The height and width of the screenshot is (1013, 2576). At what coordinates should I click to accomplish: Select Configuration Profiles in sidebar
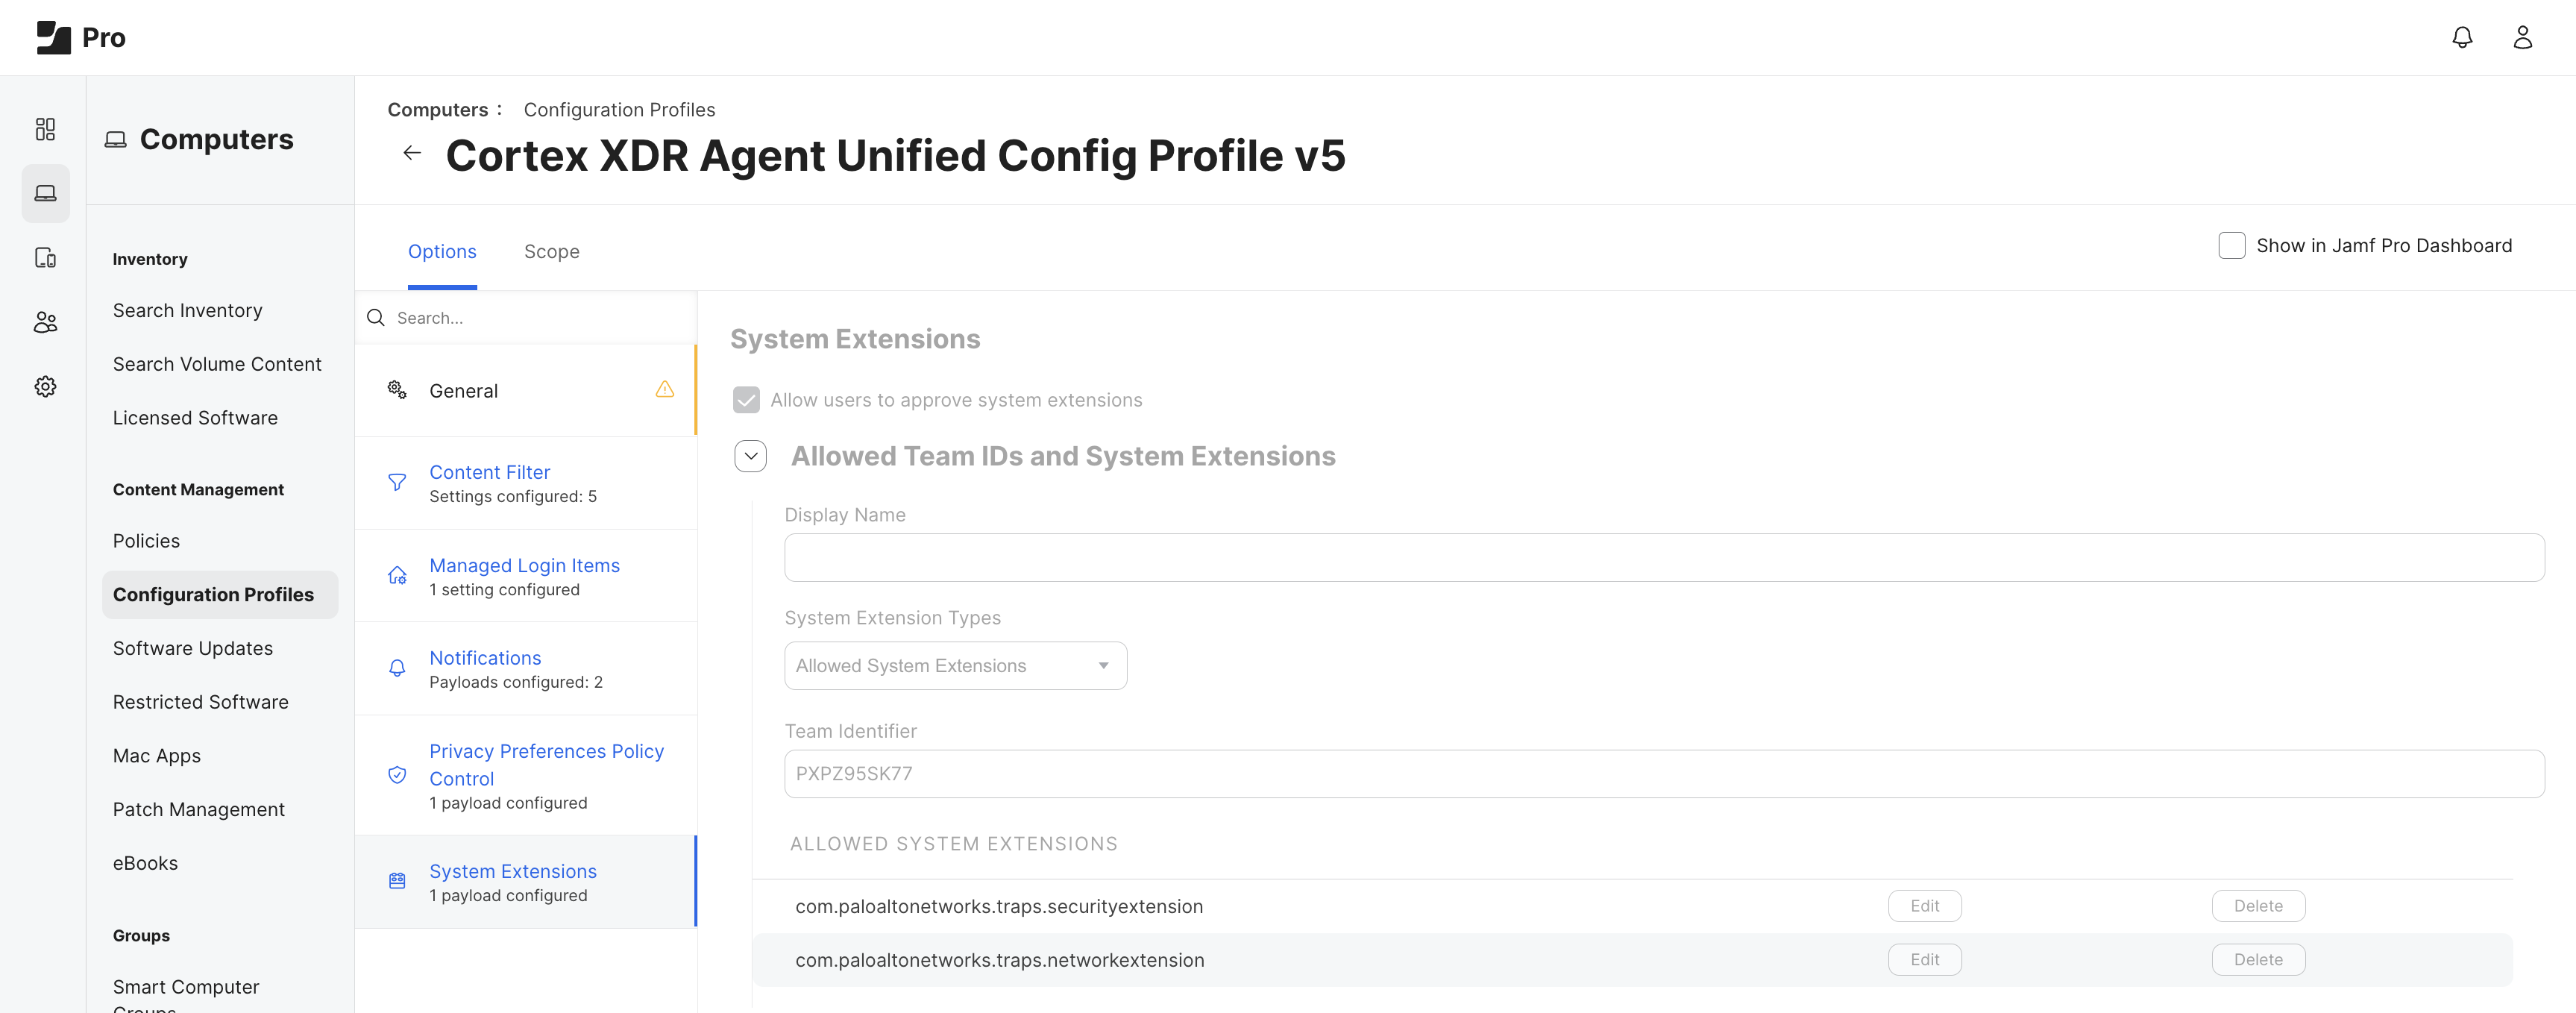(x=220, y=595)
